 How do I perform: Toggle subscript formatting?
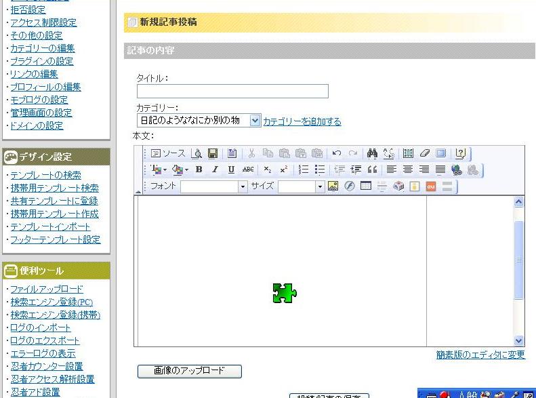tap(267, 170)
